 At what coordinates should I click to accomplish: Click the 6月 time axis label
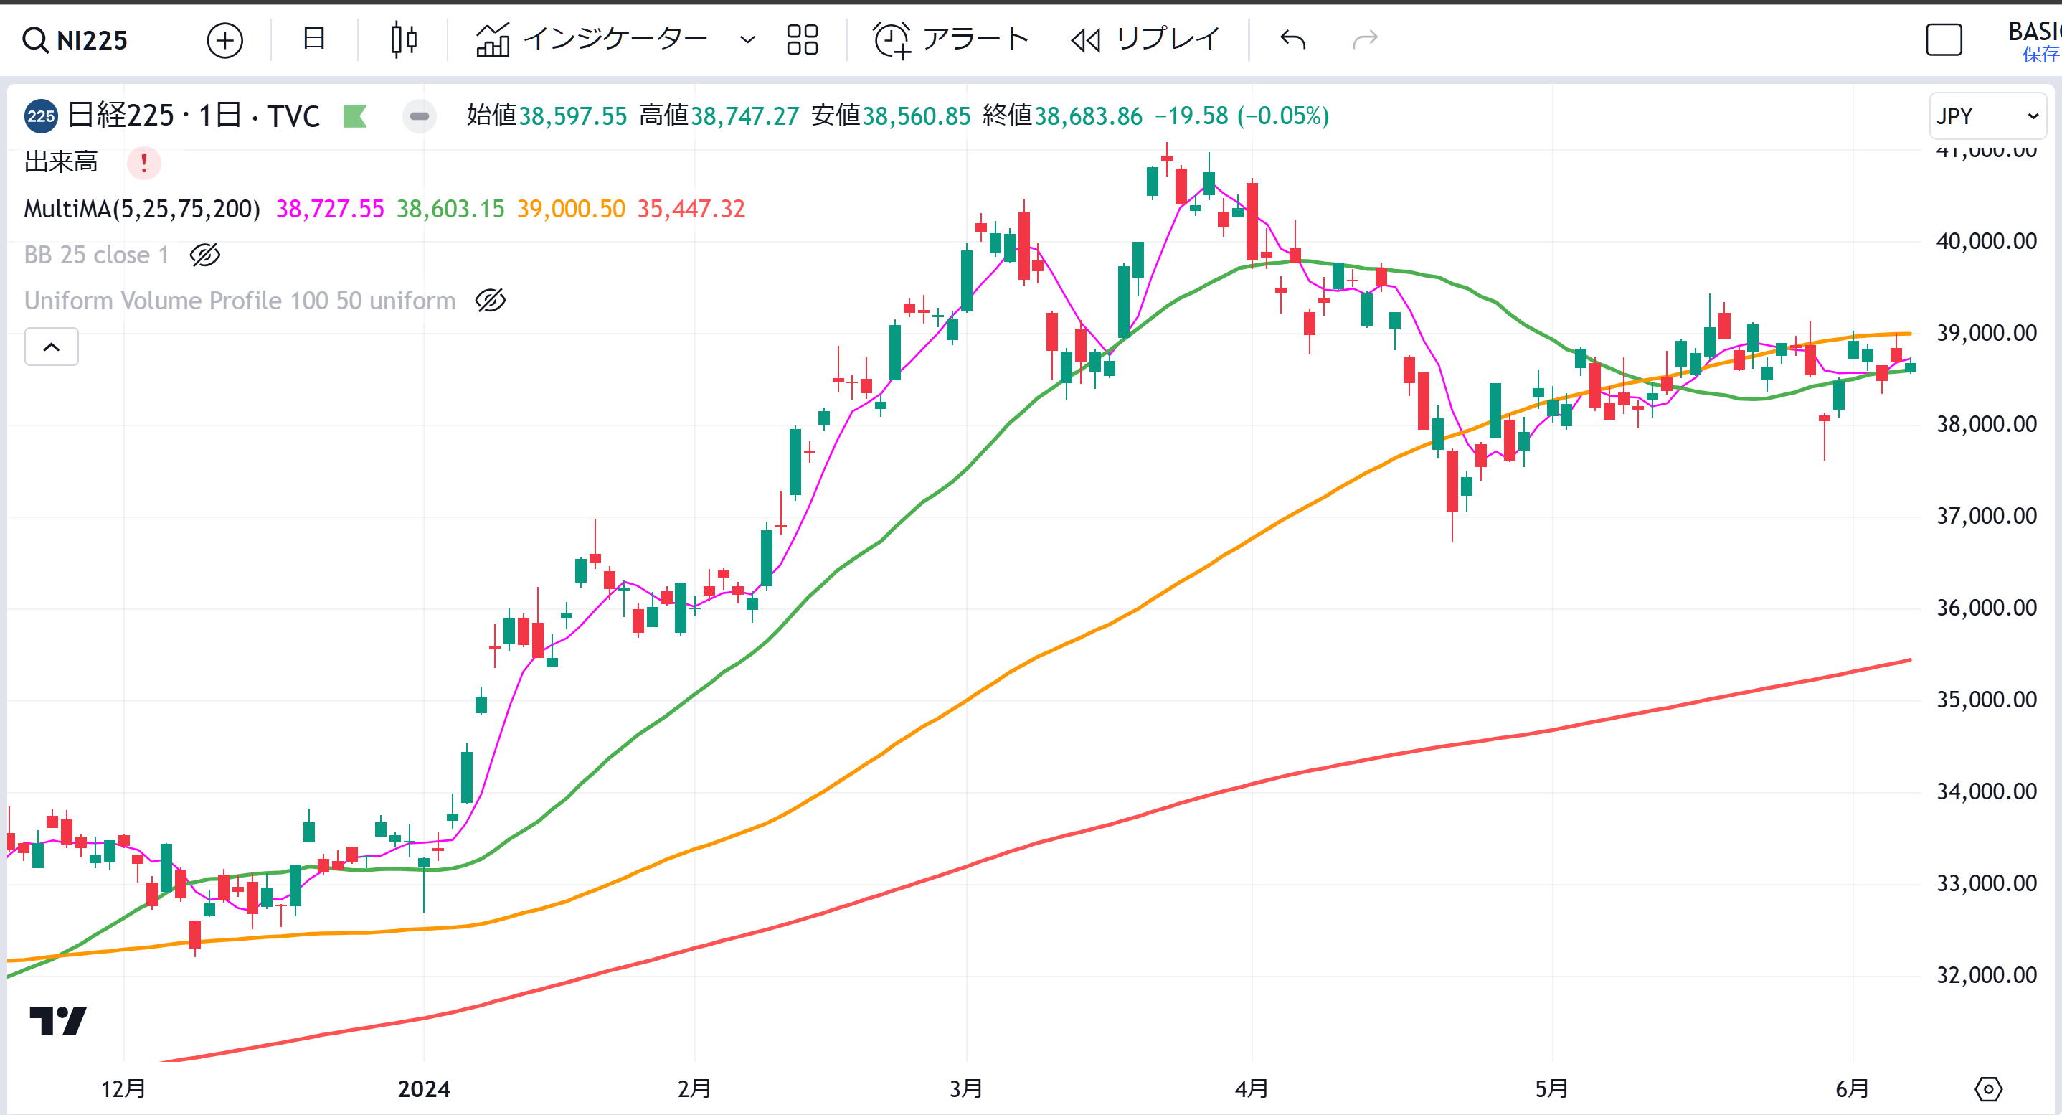pyautogui.click(x=1853, y=1088)
